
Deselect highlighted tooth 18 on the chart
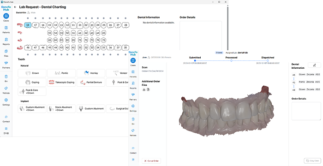(x=28, y=25)
